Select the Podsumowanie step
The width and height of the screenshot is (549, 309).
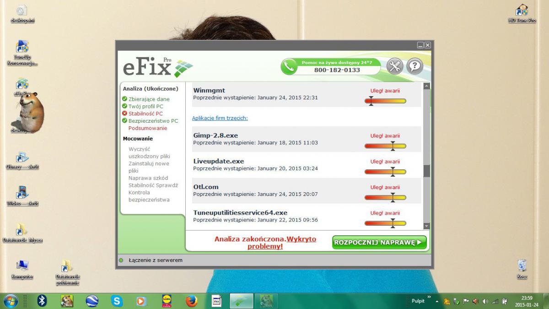(148, 128)
